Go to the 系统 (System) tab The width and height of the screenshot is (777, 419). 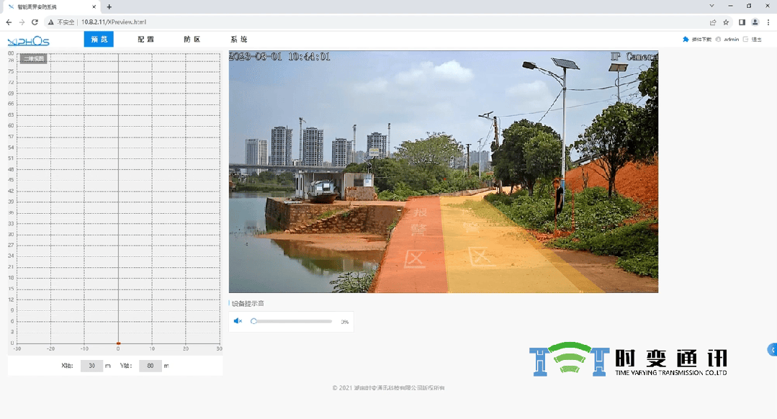(238, 40)
